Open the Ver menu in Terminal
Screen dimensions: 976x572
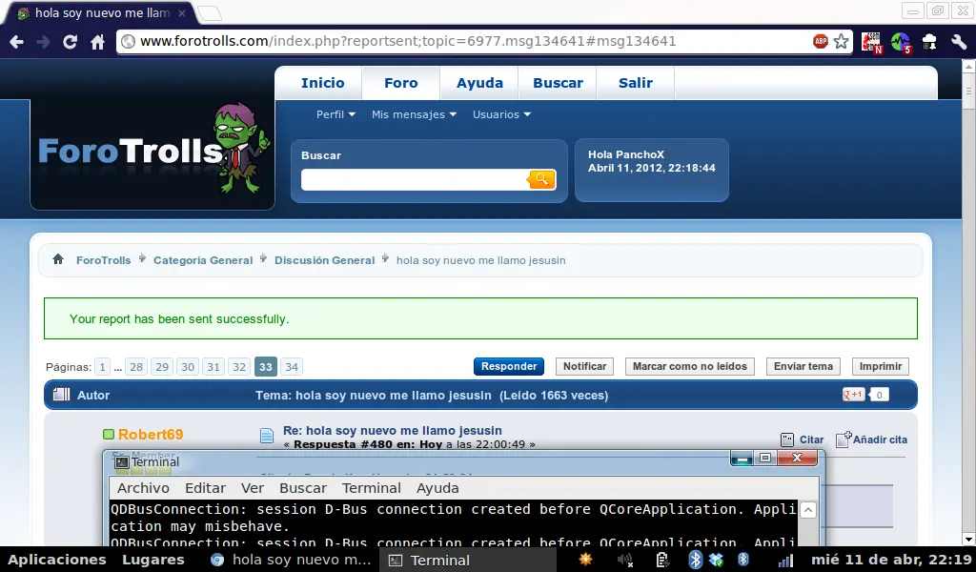252,488
